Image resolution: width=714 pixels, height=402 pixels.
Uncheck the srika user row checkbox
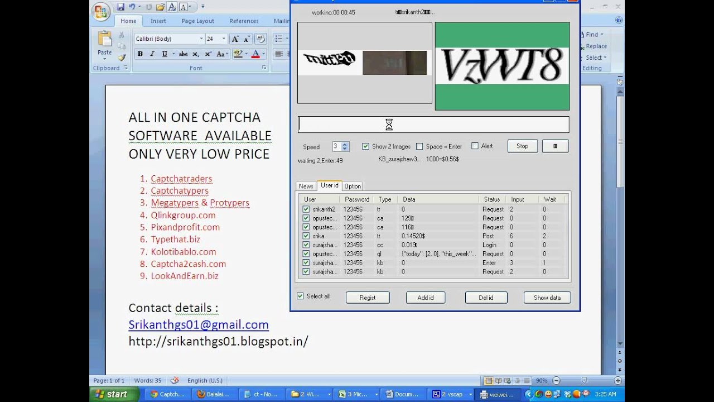click(306, 236)
